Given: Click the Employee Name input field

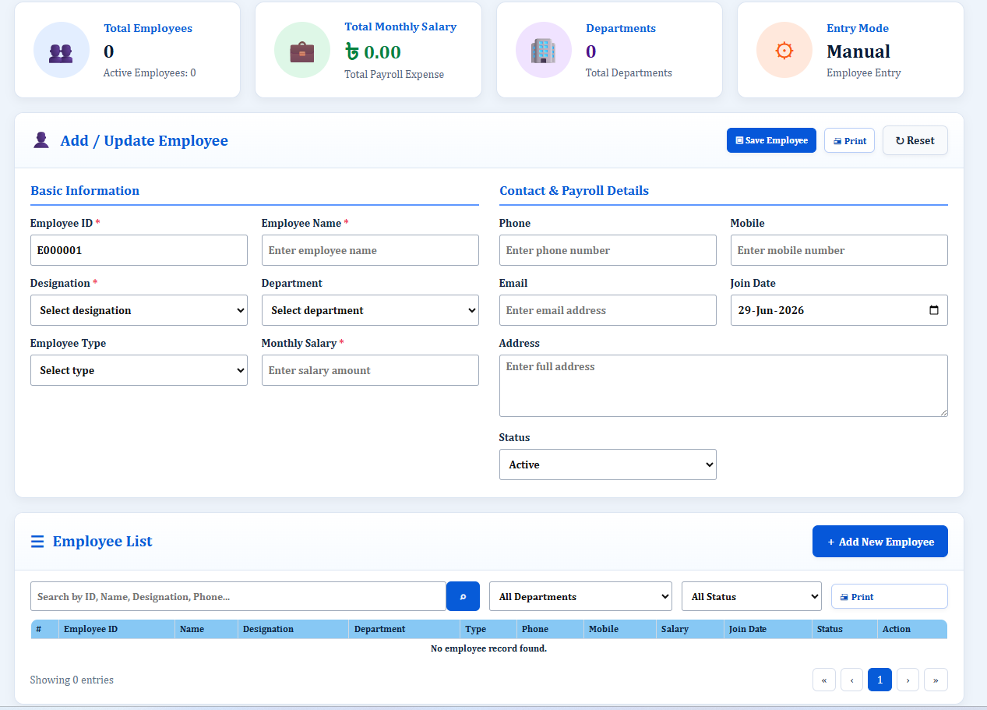Looking at the screenshot, I should click(x=370, y=250).
